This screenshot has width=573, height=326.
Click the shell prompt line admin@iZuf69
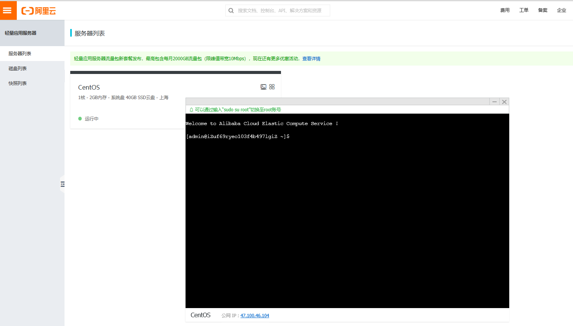238,136
